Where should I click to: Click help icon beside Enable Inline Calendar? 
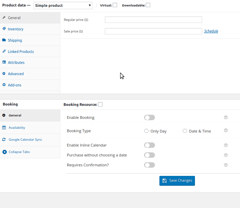pyautogui.click(x=226, y=145)
